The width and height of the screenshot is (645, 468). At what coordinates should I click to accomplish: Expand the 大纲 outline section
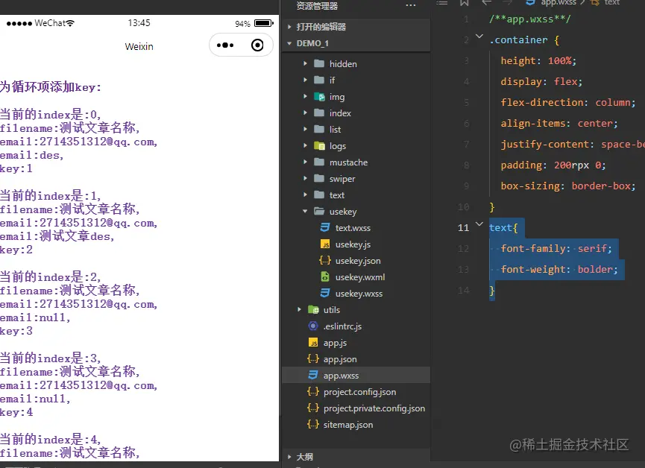[x=289, y=457]
